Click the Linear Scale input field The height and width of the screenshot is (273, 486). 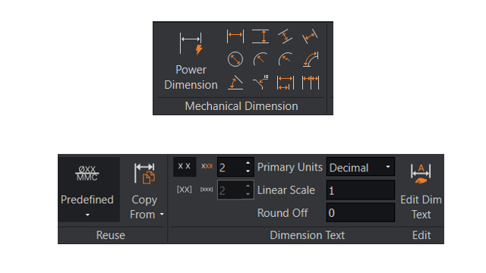tap(360, 190)
